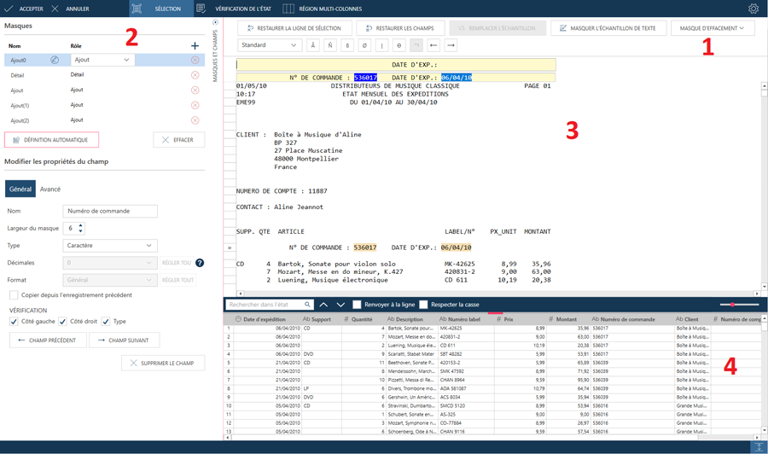This screenshot has width=768, height=454.
Task: Uncheck the Côté gauche verification box
Action: [14, 322]
